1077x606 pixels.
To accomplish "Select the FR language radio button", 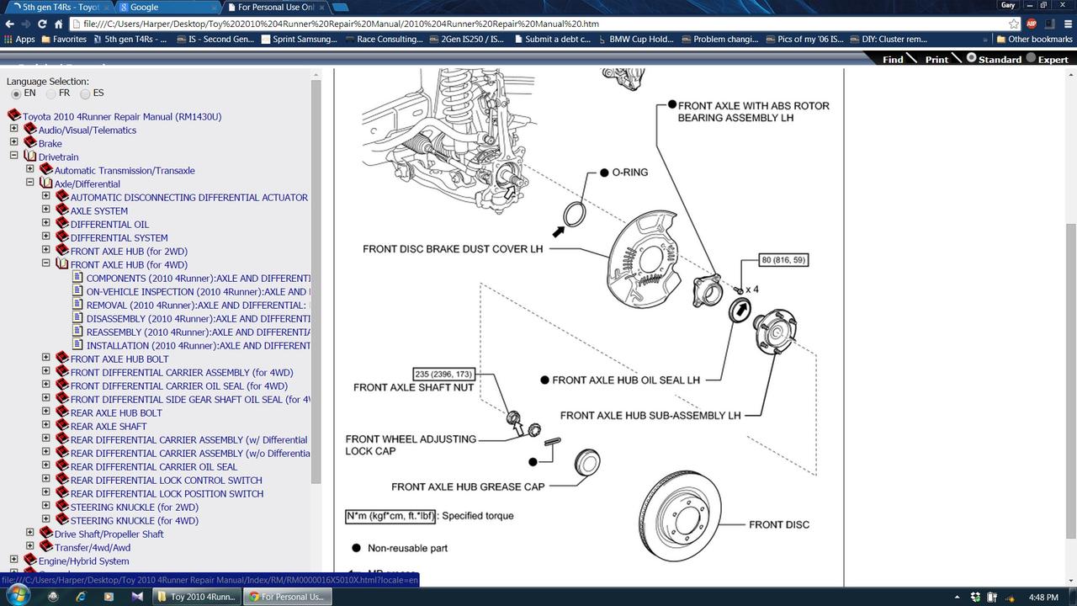I will (x=50, y=93).
